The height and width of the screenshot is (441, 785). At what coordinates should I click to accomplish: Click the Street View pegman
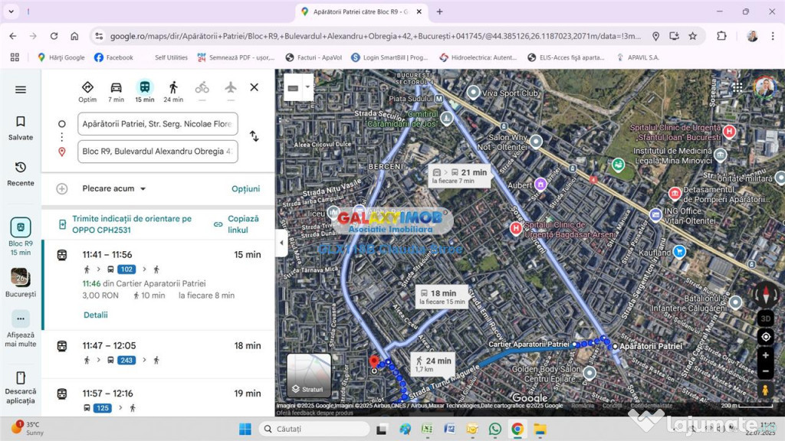[765, 390]
